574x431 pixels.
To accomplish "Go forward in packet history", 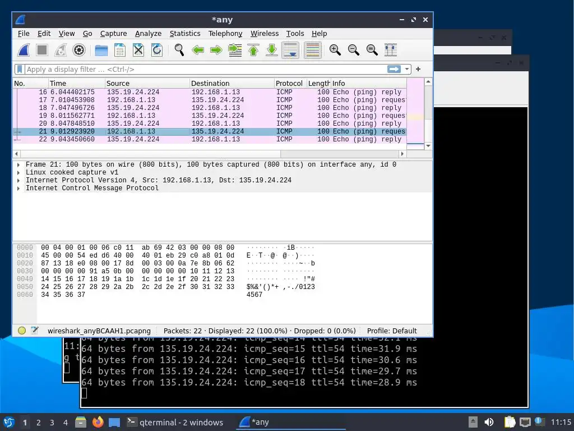I will 216,50.
